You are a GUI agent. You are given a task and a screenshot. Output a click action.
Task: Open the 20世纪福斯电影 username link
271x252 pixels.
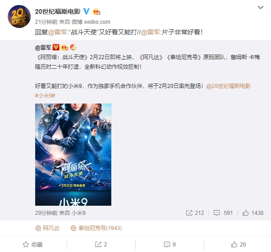point(58,11)
